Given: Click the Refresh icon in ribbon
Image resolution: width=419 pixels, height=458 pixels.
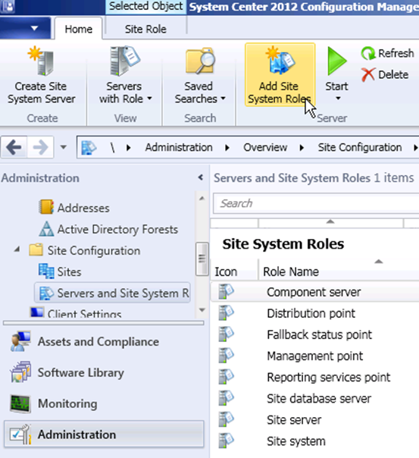Looking at the screenshot, I should click(368, 53).
